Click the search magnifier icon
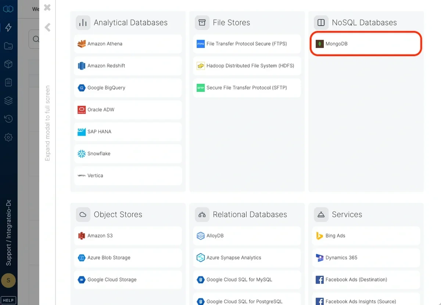441x305 pixels. point(36,39)
